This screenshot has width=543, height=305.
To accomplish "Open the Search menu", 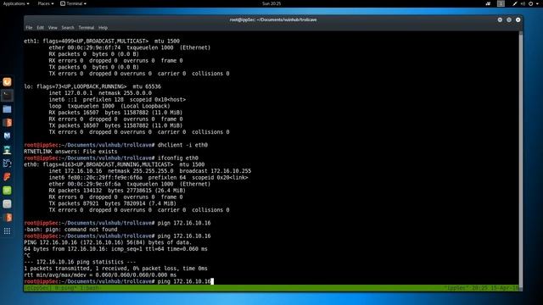I will (x=68, y=28).
